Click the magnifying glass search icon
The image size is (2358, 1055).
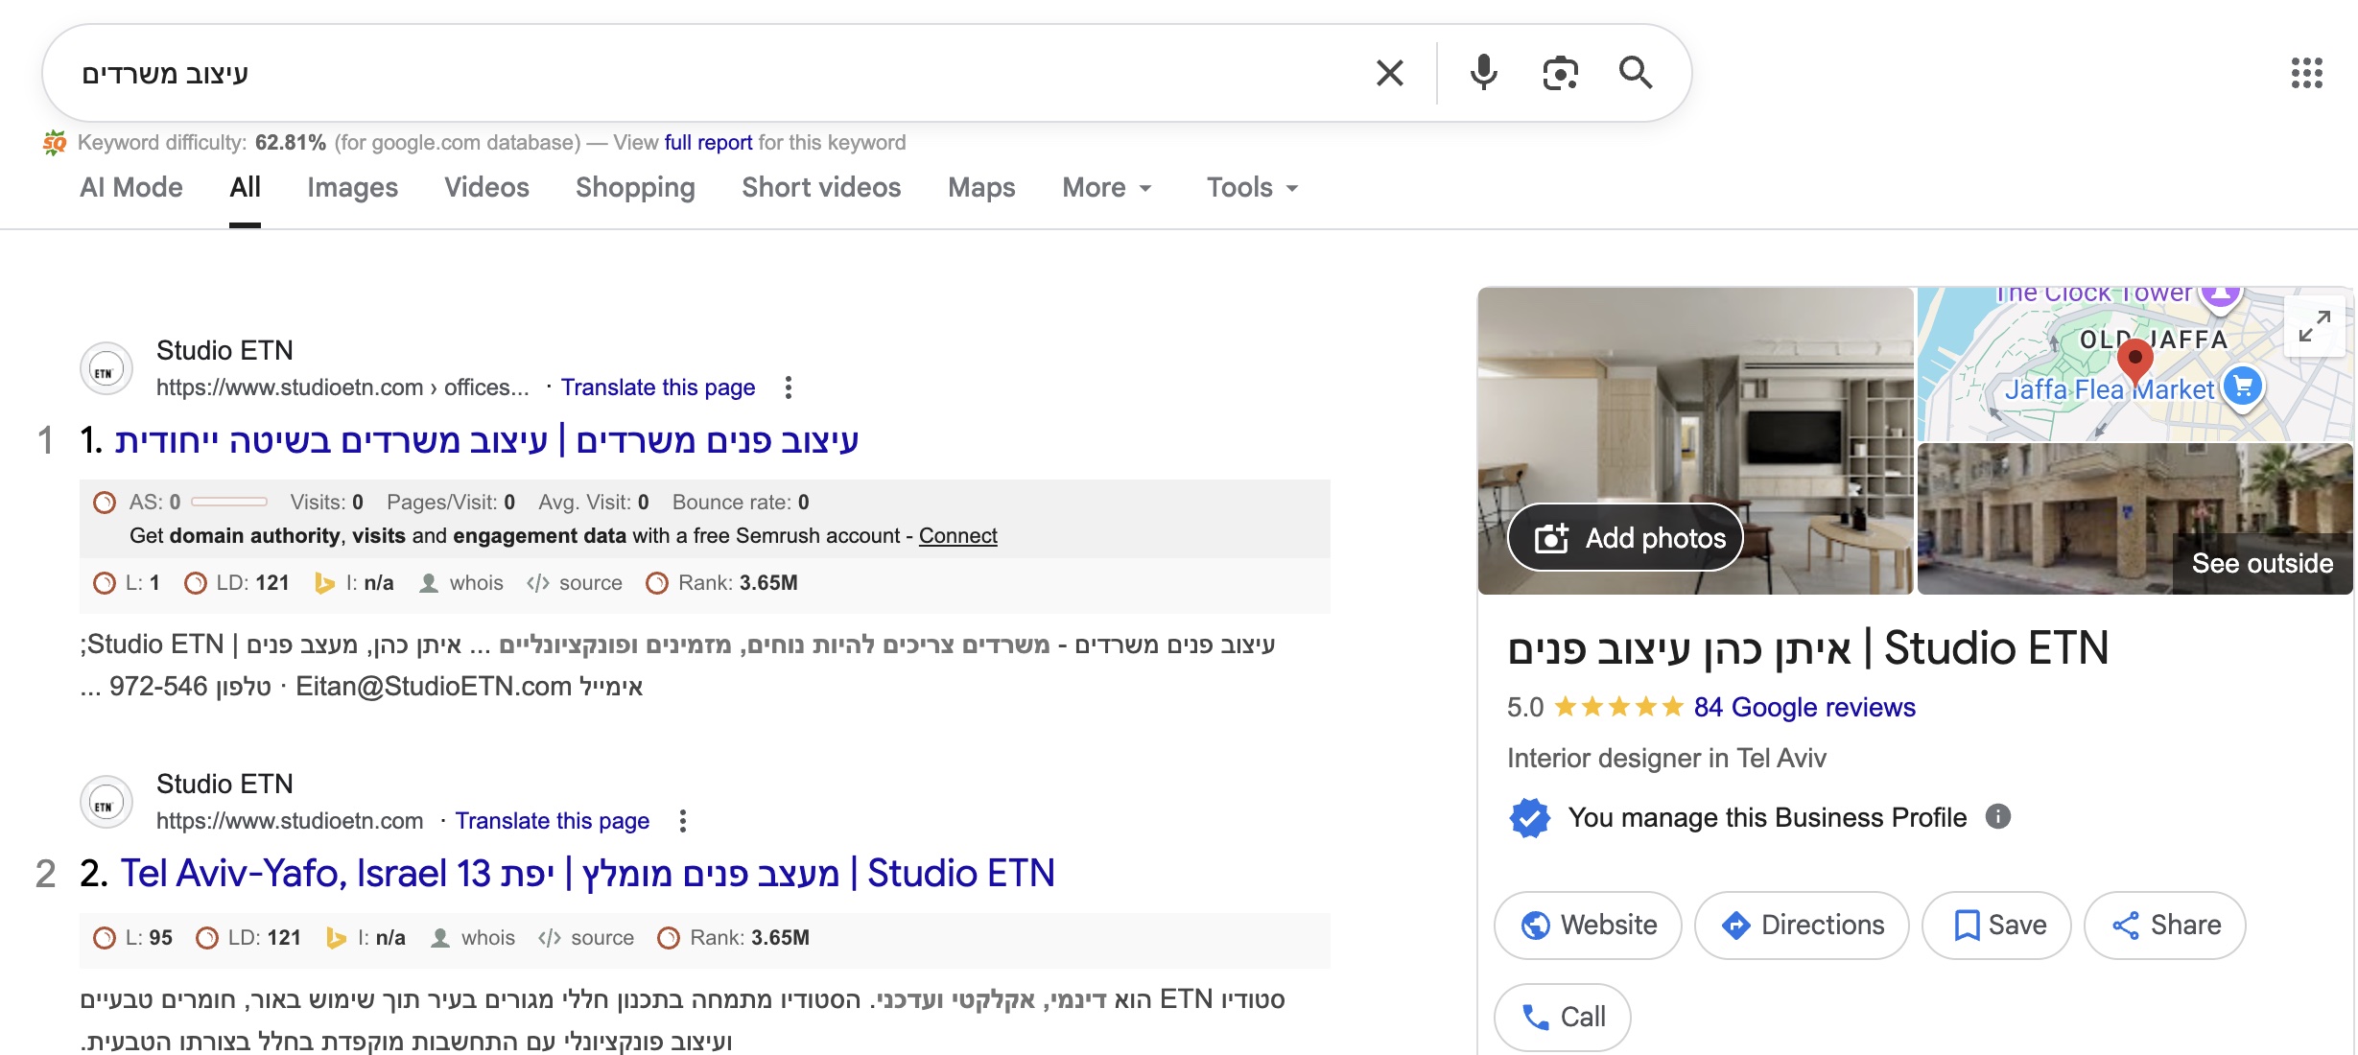(x=1636, y=73)
